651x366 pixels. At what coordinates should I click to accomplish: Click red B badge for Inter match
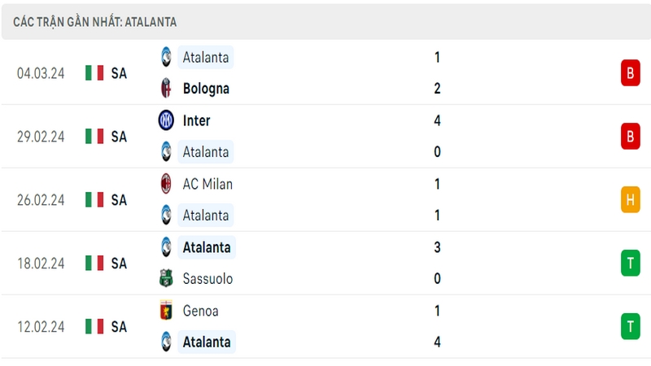point(630,136)
